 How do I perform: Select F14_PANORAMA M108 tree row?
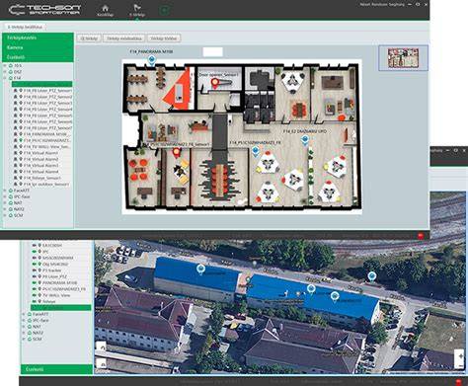click(x=42, y=134)
